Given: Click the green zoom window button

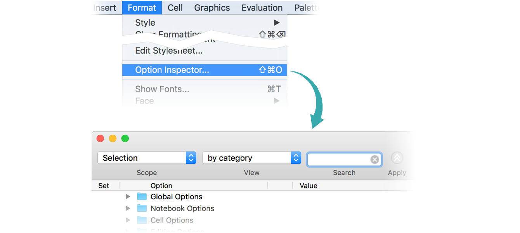Looking at the screenshot, I should click(x=125, y=139).
